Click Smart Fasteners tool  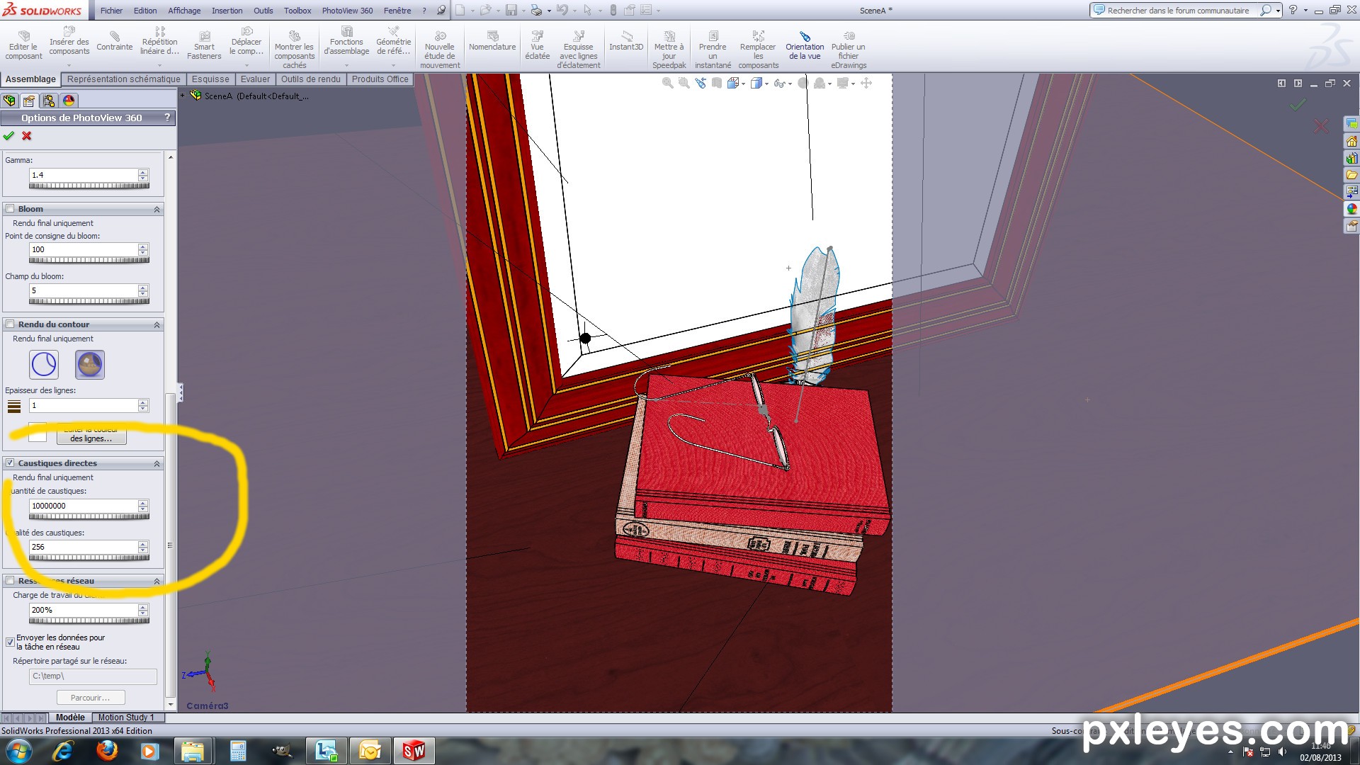204,45
